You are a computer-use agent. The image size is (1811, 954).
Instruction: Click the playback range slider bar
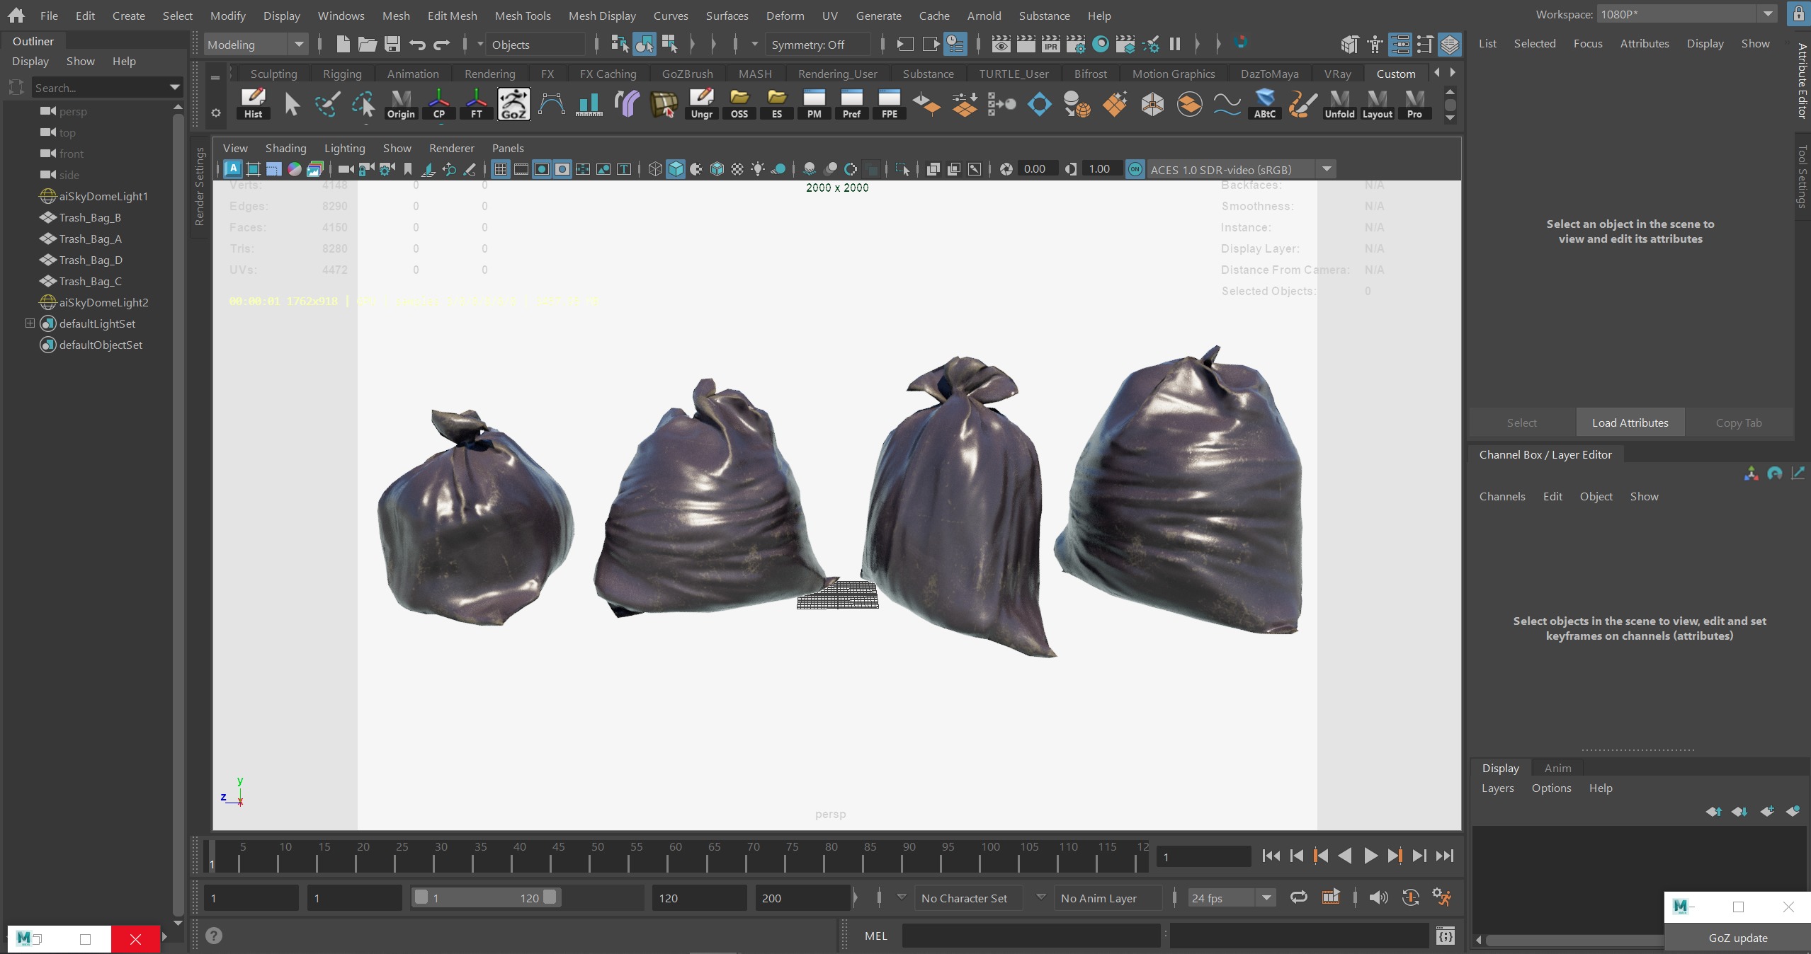pos(486,897)
